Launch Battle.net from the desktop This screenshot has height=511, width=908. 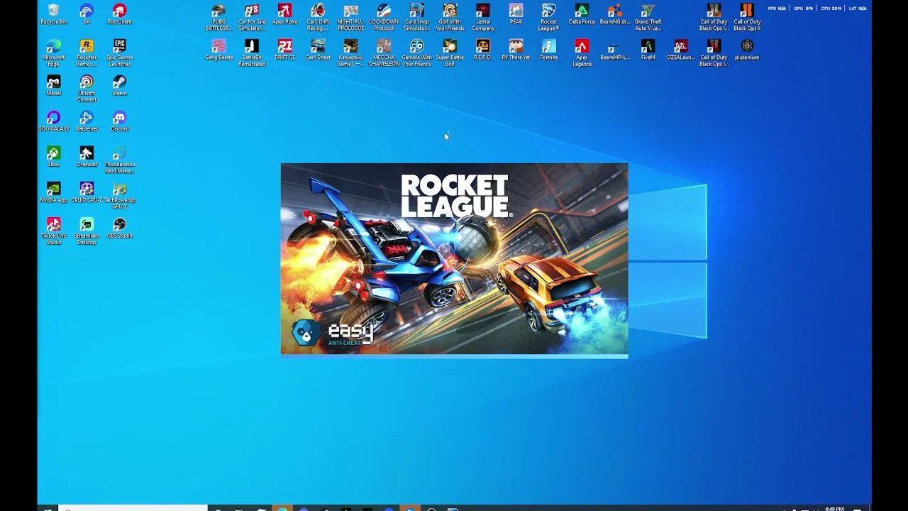click(87, 121)
